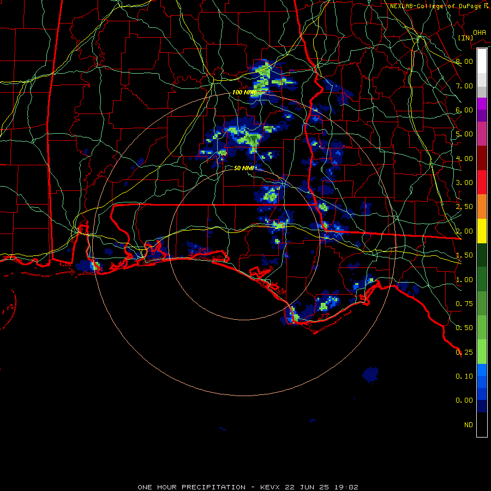Click the 3.00 legend value
This screenshot has width=491, height=491.
click(x=464, y=183)
